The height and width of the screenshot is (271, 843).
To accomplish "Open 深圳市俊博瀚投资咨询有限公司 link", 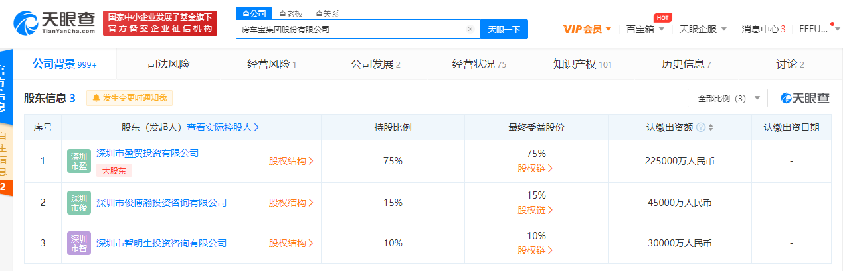I will pyautogui.click(x=161, y=203).
